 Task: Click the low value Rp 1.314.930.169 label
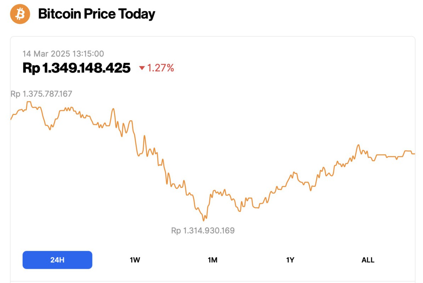pos(203,230)
